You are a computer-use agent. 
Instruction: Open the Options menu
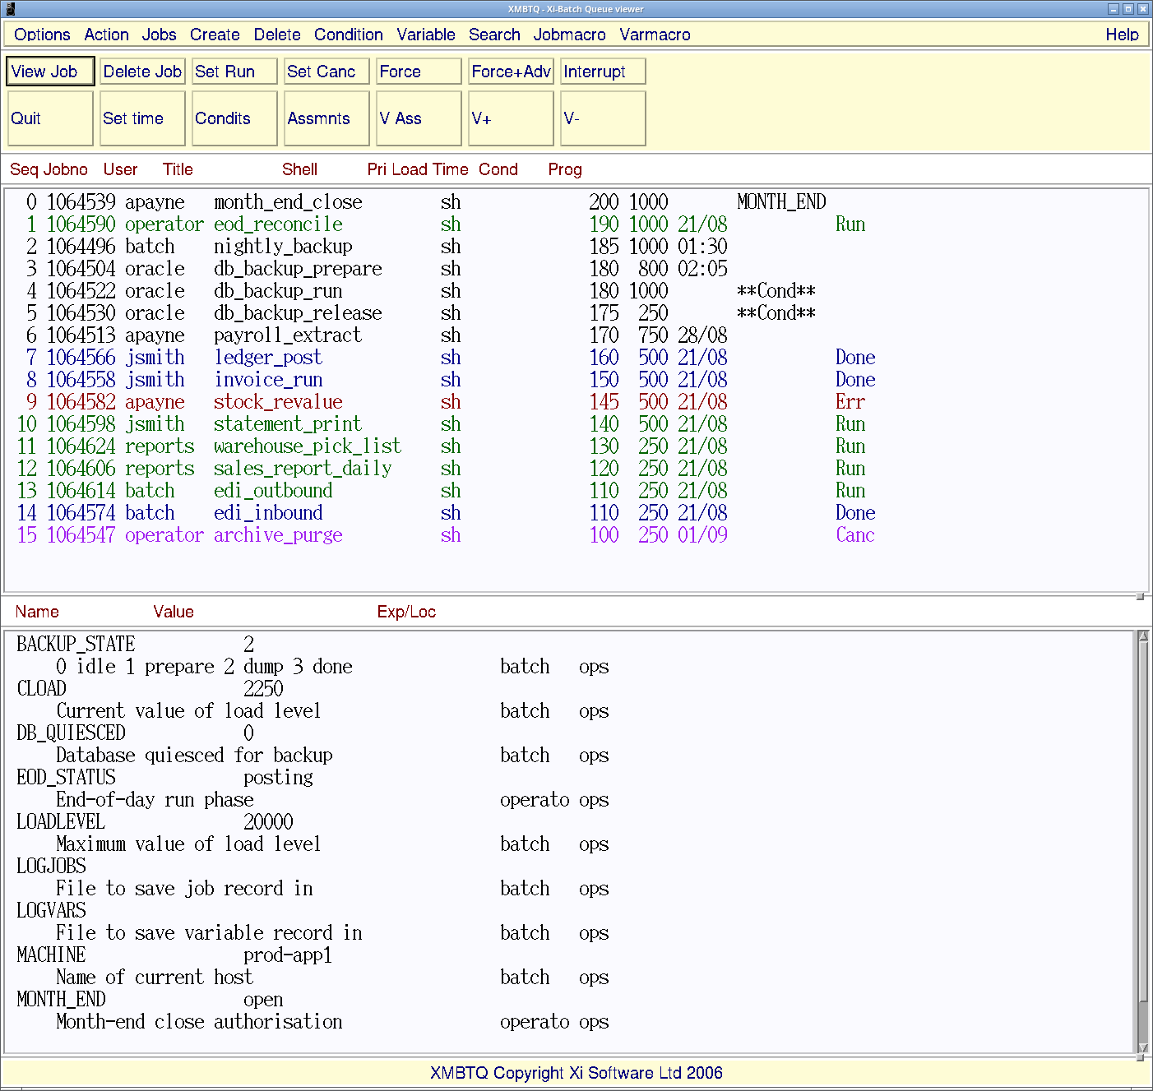42,35
